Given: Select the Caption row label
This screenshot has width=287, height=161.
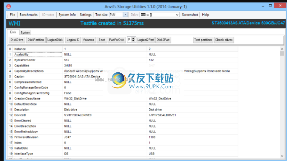Looking at the screenshot, I should point(19,77).
